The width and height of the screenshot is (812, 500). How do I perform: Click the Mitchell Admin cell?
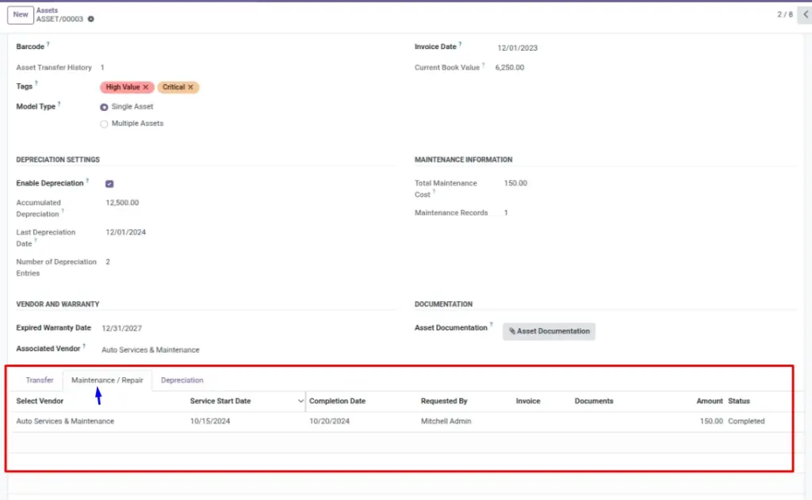[446, 422]
